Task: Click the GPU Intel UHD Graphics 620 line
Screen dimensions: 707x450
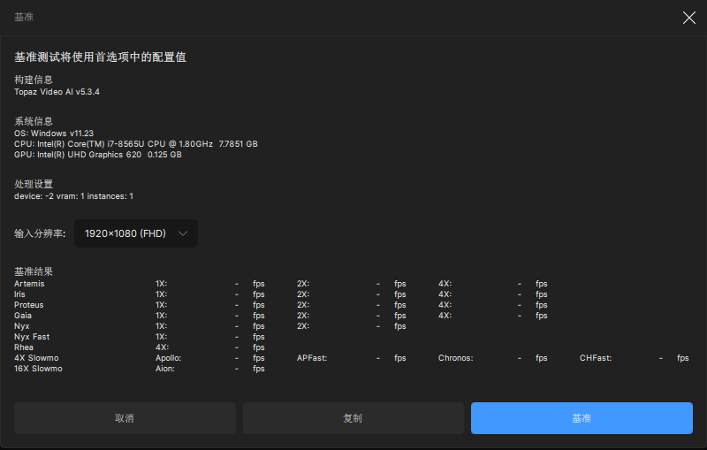Action: point(98,155)
